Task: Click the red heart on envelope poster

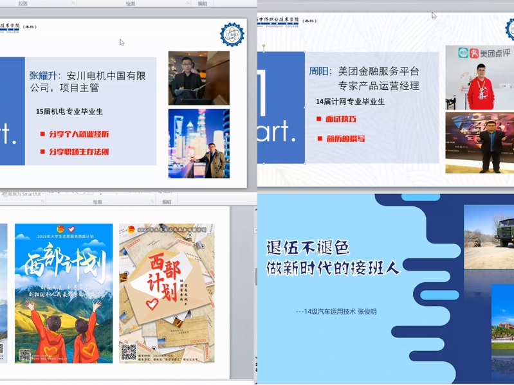Action: pyautogui.click(x=153, y=304)
